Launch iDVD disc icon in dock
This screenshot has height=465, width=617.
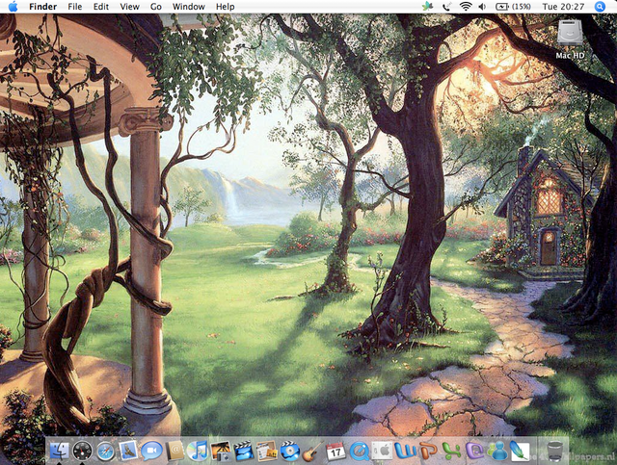point(290,451)
